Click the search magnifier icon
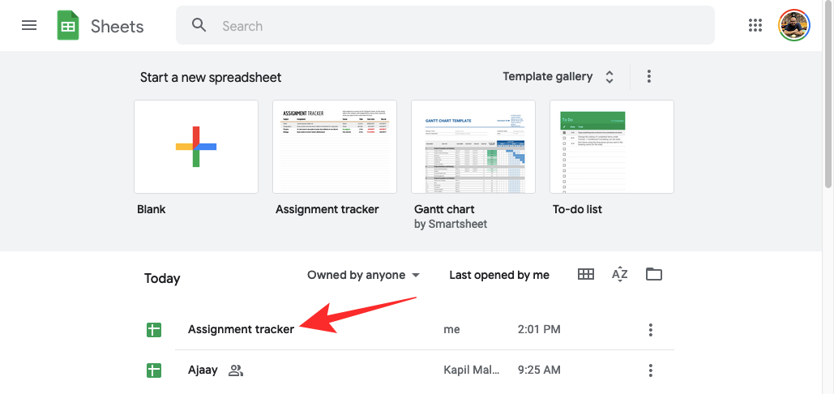834x394 pixels. pos(199,25)
